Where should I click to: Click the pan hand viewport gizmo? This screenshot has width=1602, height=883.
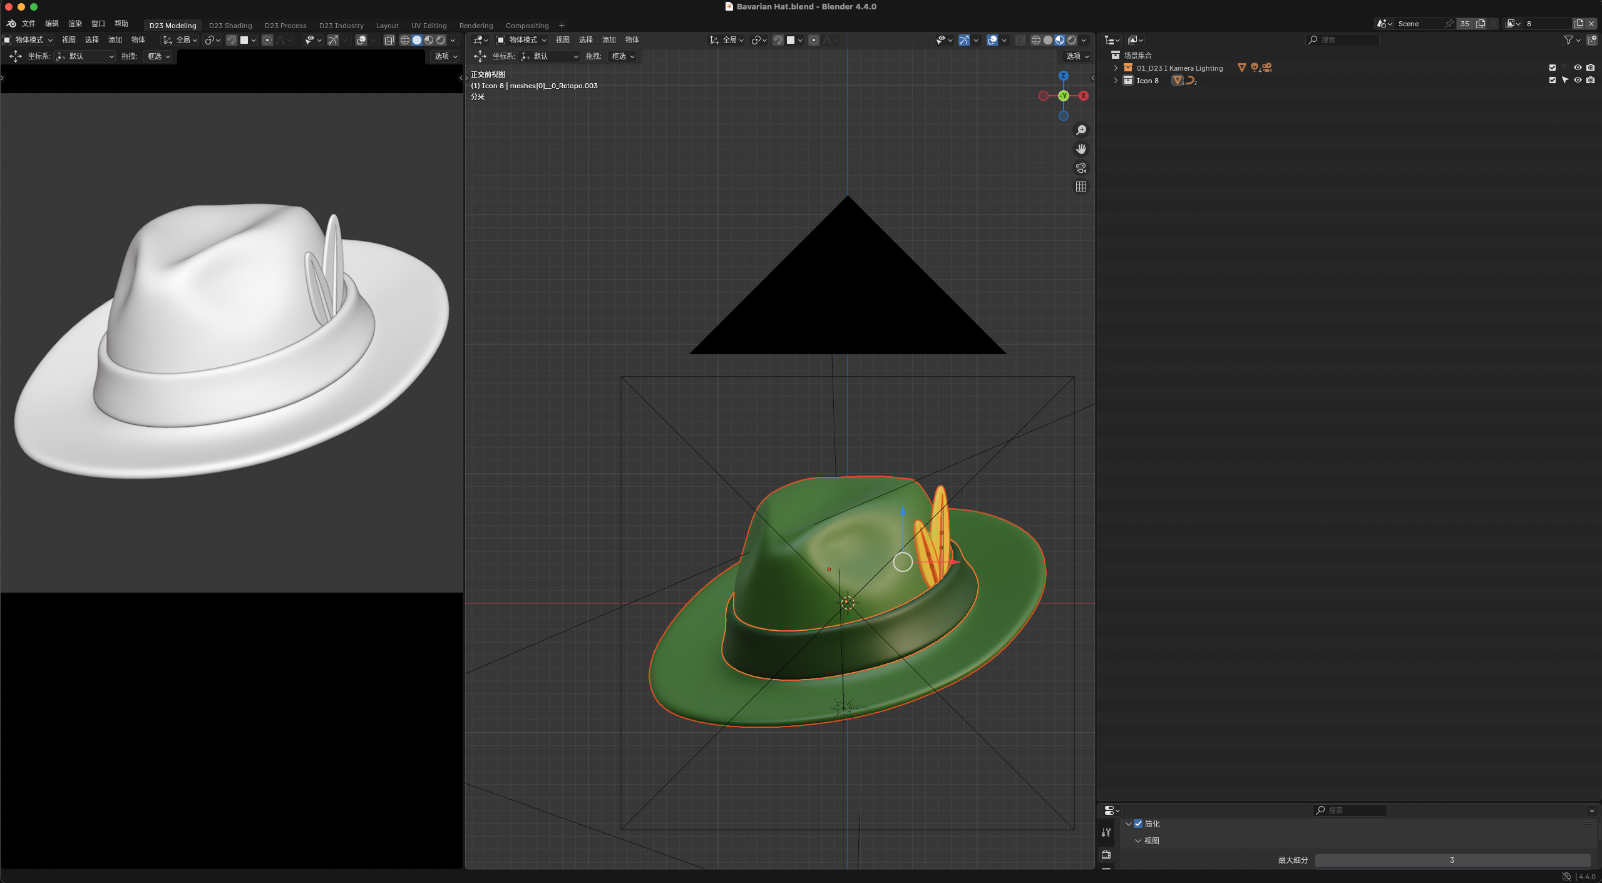[x=1081, y=149]
